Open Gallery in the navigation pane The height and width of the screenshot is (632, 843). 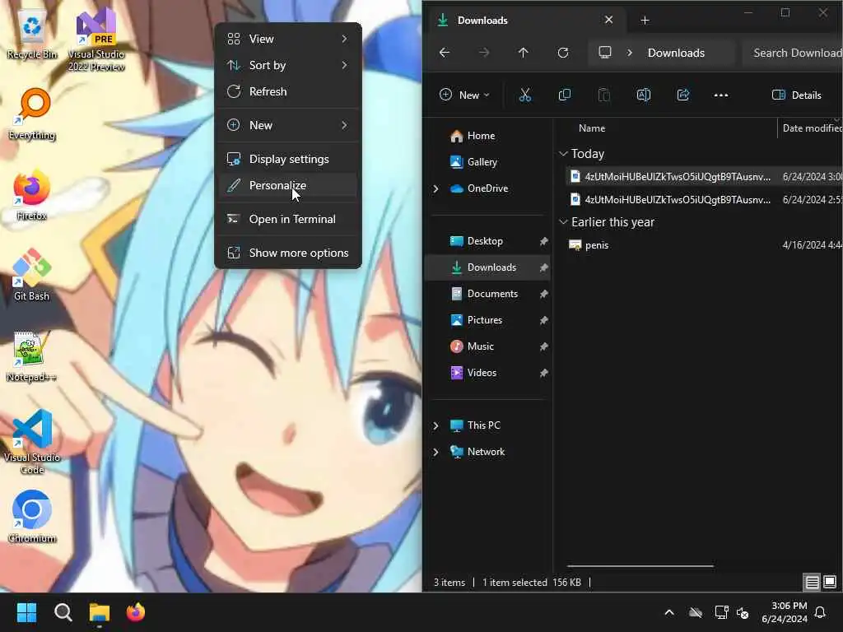[487, 162]
